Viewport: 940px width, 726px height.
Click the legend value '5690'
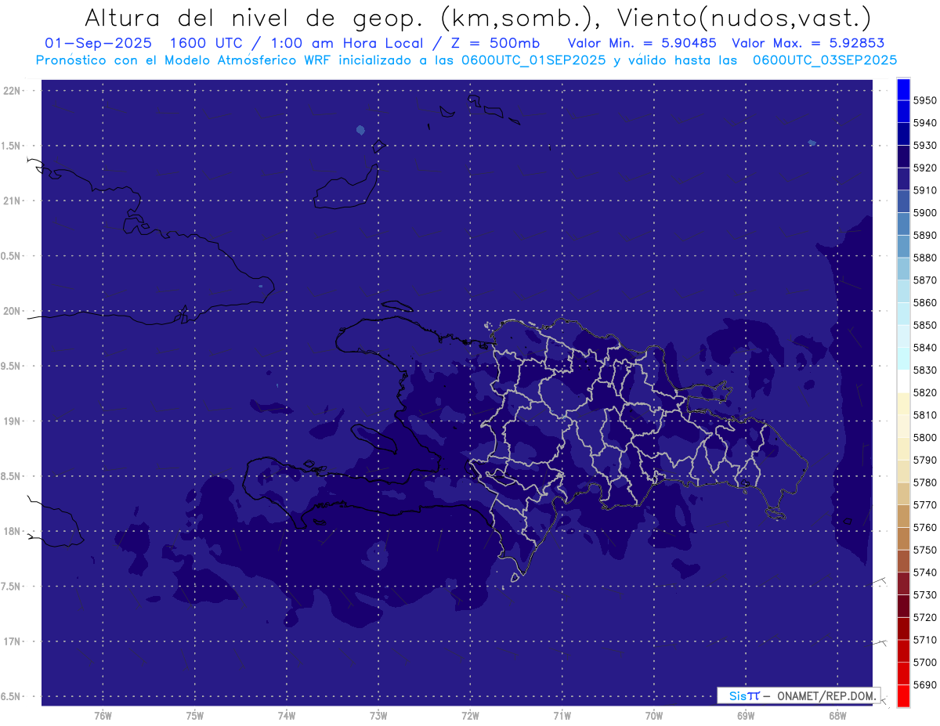point(925,684)
